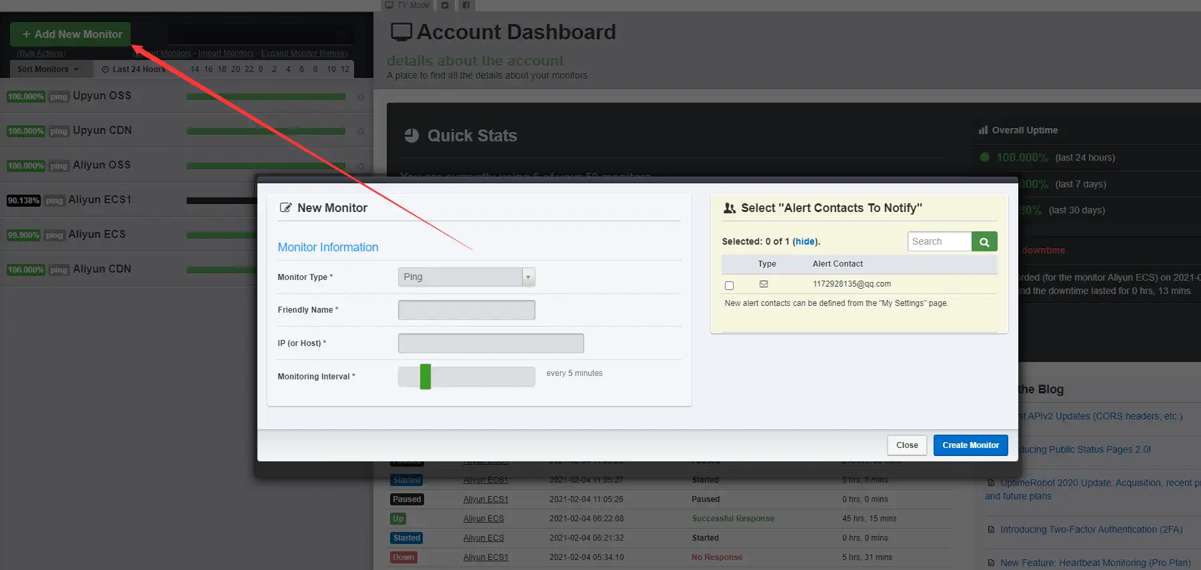Click the hide link for alert contacts
1201x570 pixels.
(805, 242)
